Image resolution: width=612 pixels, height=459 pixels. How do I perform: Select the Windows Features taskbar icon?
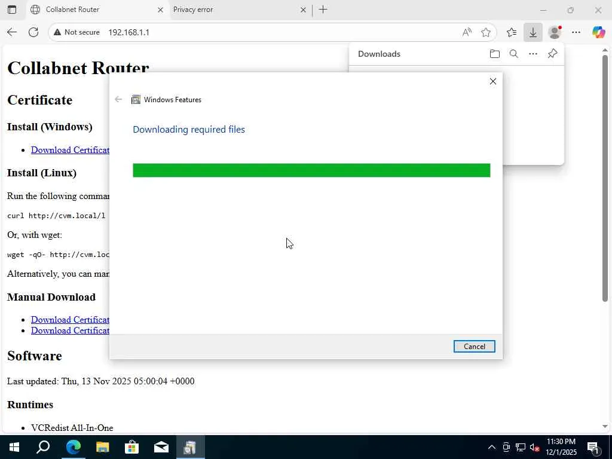click(191, 447)
